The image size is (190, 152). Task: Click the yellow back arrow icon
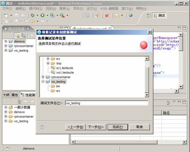[33, 21]
